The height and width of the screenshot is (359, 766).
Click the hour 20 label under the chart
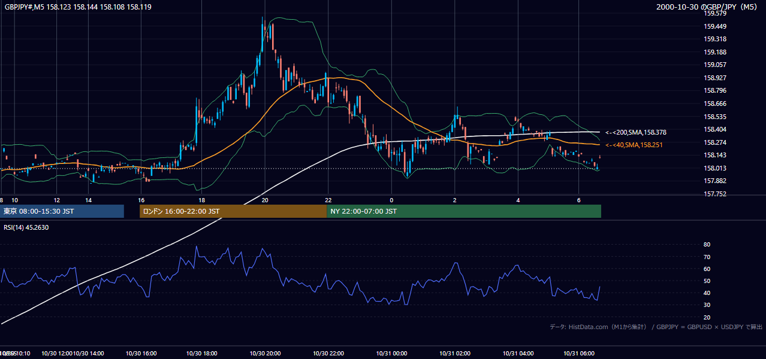click(x=265, y=200)
